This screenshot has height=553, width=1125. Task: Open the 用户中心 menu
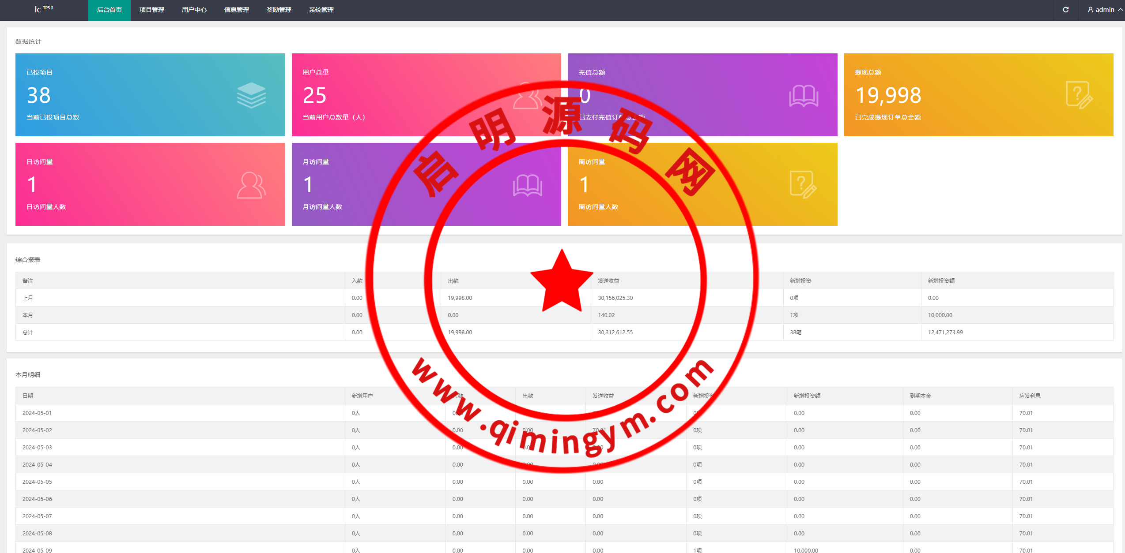(x=194, y=10)
